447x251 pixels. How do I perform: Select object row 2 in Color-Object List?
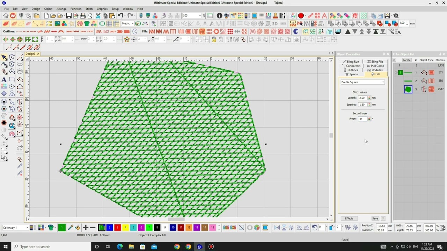click(419, 81)
